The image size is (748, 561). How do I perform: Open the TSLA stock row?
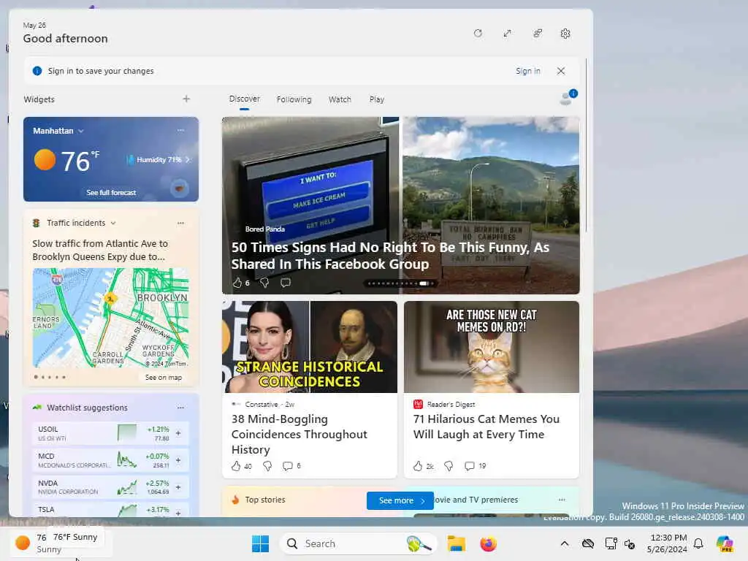(111, 509)
